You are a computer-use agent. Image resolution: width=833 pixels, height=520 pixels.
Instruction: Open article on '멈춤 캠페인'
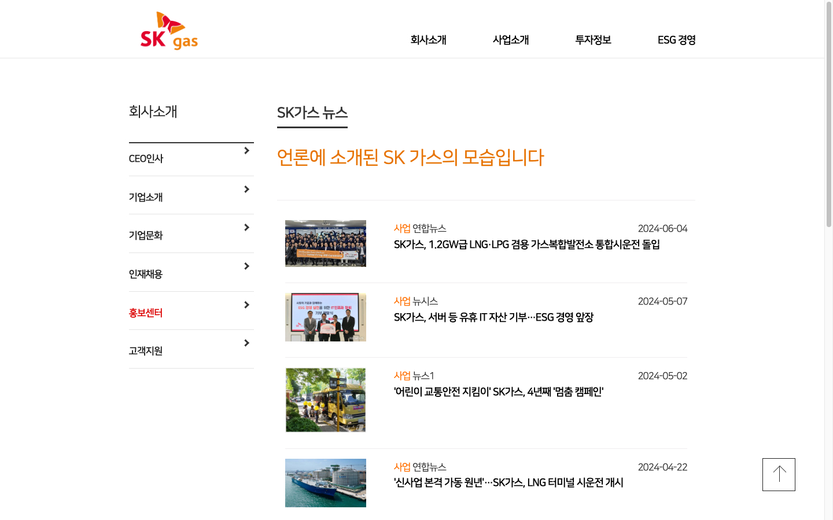[499, 392]
